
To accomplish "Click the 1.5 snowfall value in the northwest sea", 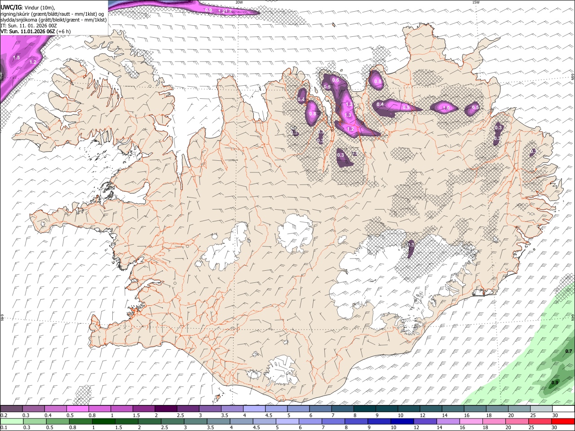I will click(x=17, y=57).
